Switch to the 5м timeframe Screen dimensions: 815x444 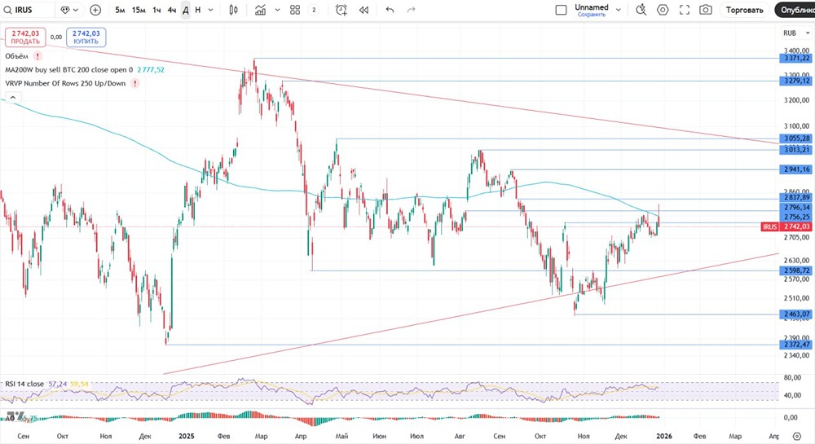120,10
